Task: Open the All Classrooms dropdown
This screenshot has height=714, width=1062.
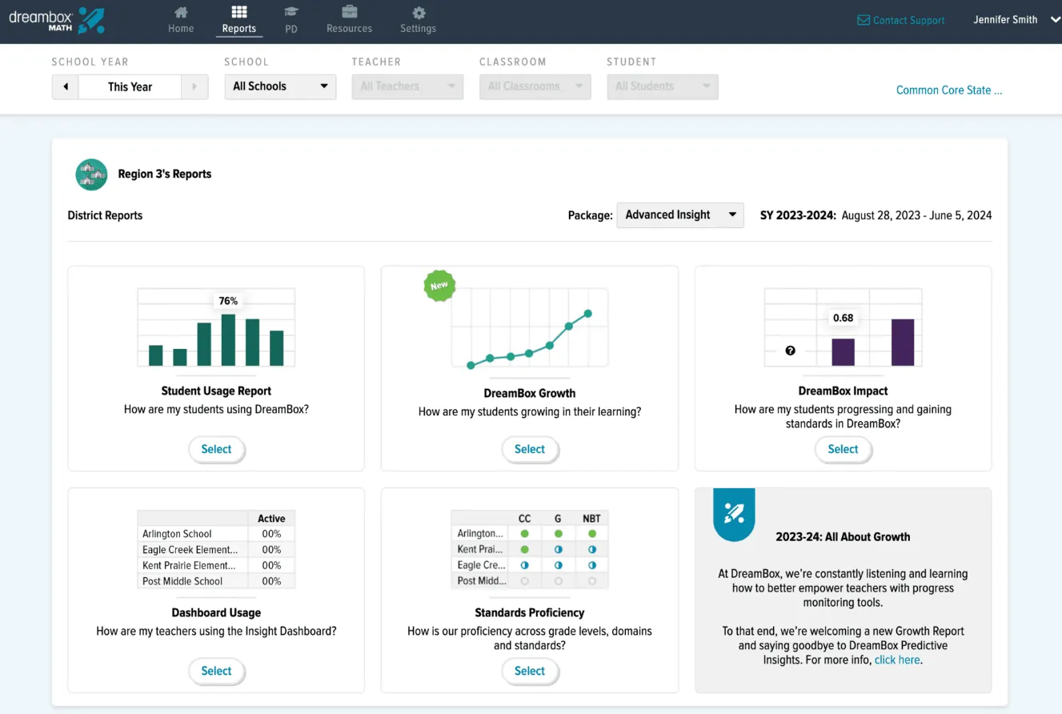Action: coord(535,86)
